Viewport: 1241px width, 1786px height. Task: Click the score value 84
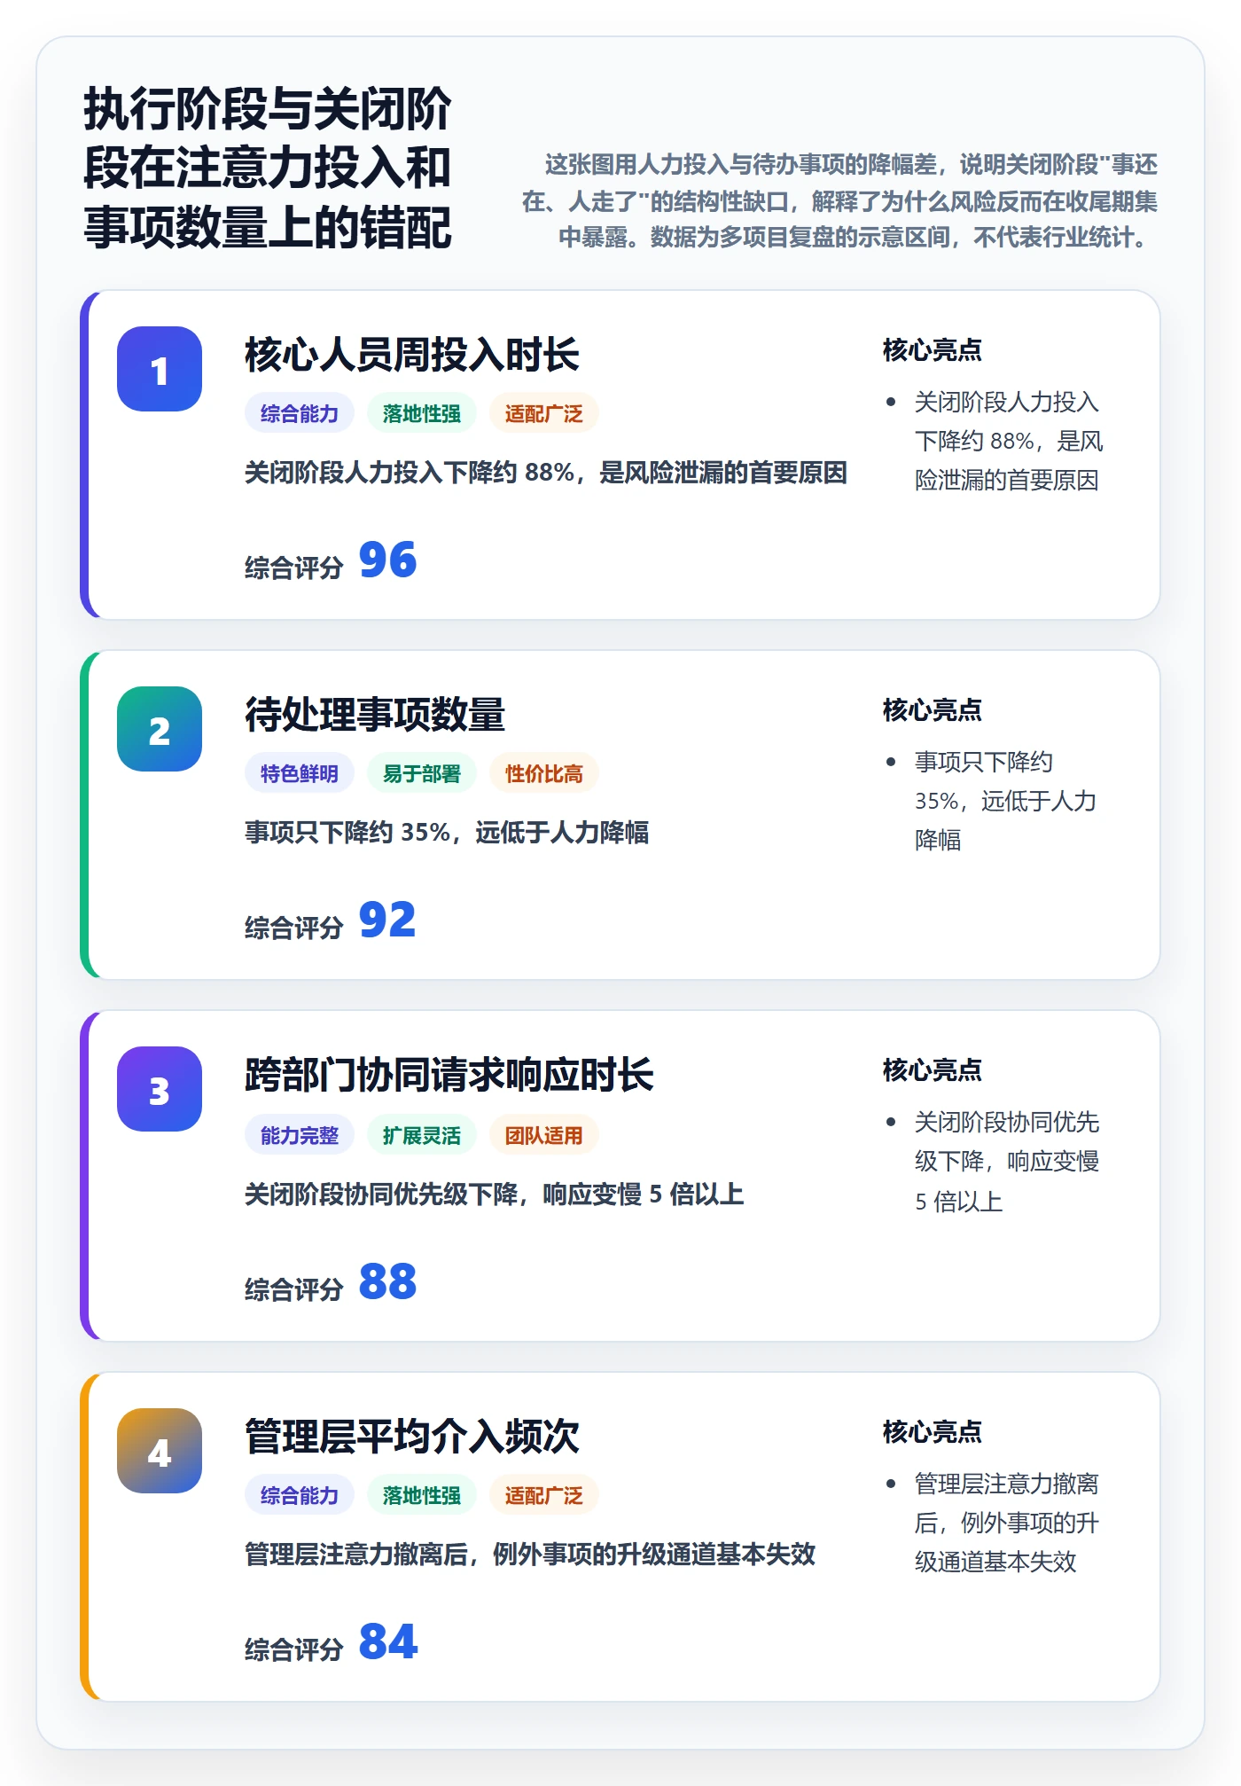[387, 1641]
